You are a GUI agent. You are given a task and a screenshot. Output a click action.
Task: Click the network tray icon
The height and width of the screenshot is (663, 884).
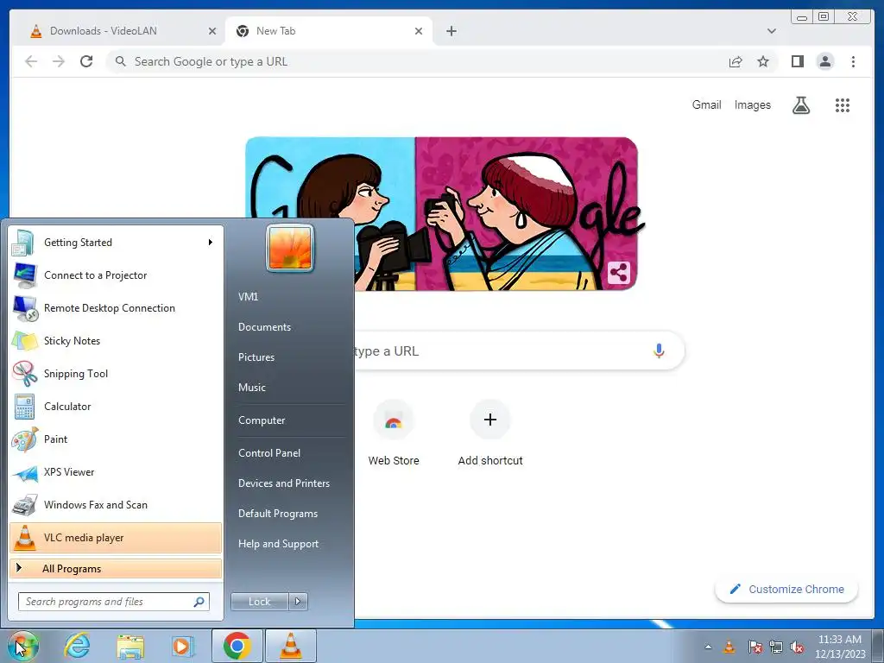pyautogui.click(x=776, y=647)
